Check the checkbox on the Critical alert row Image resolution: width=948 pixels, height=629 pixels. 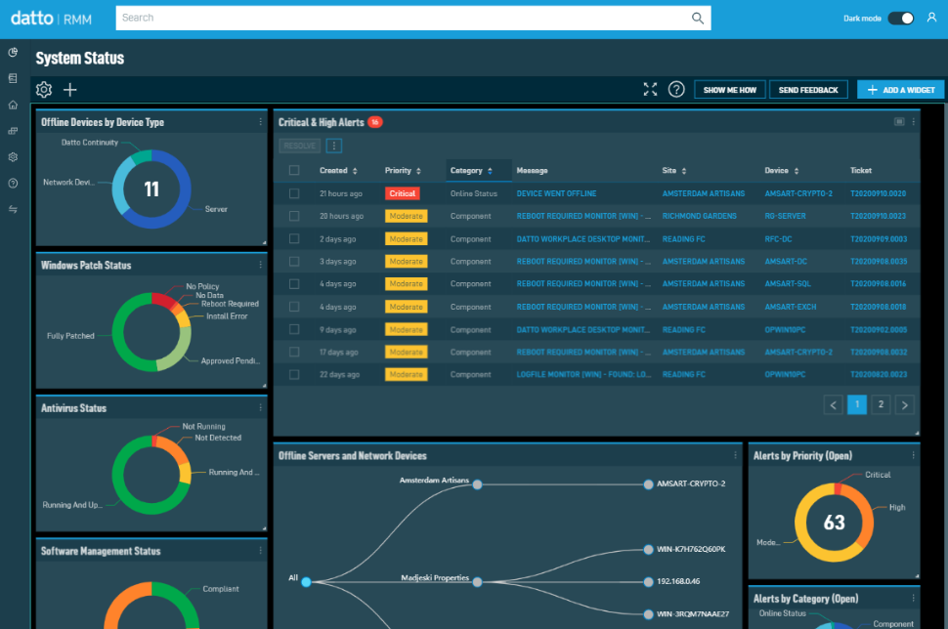[x=293, y=193]
